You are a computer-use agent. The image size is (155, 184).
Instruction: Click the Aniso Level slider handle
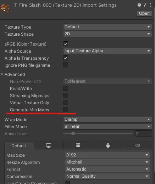[73, 133]
